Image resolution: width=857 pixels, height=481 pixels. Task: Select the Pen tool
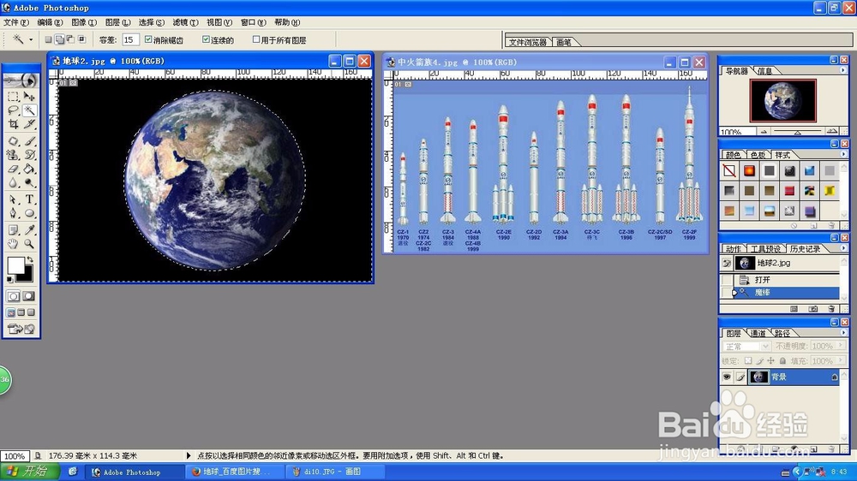(13, 213)
